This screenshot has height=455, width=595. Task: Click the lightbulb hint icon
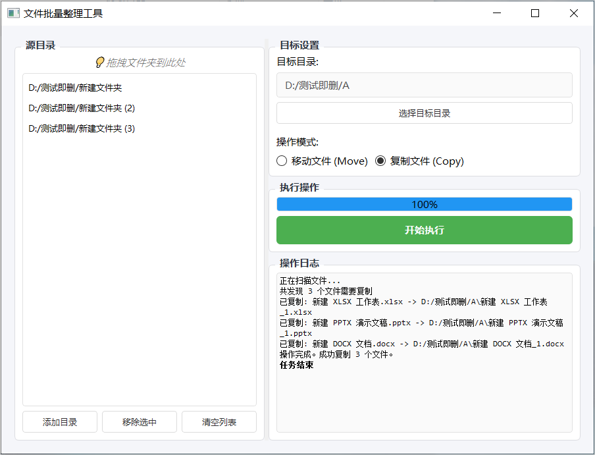[100, 63]
